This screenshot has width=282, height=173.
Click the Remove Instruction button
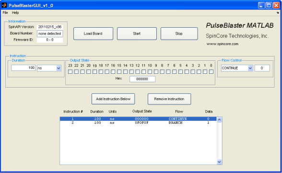169,99
